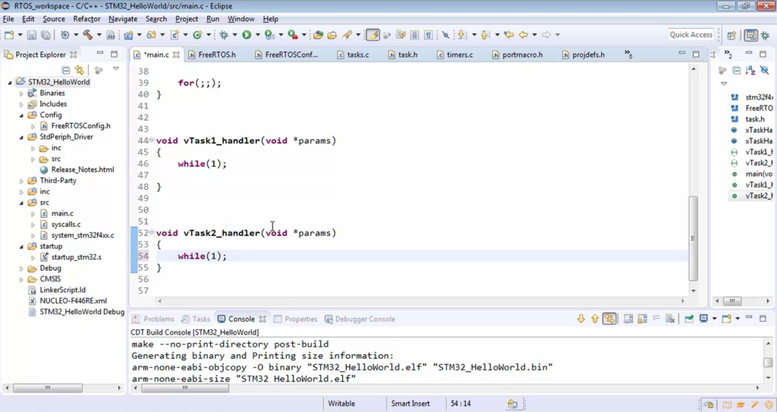Screen dimensions: 777x412
Task: Show hidden editor tabs list chevron
Action: (628, 55)
